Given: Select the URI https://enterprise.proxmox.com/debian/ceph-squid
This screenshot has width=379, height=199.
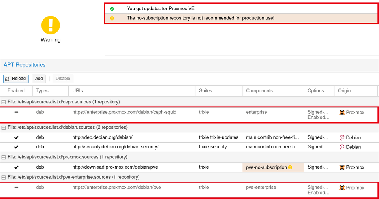Looking at the screenshot, I should pyautogui.click(x=124, y=112).
